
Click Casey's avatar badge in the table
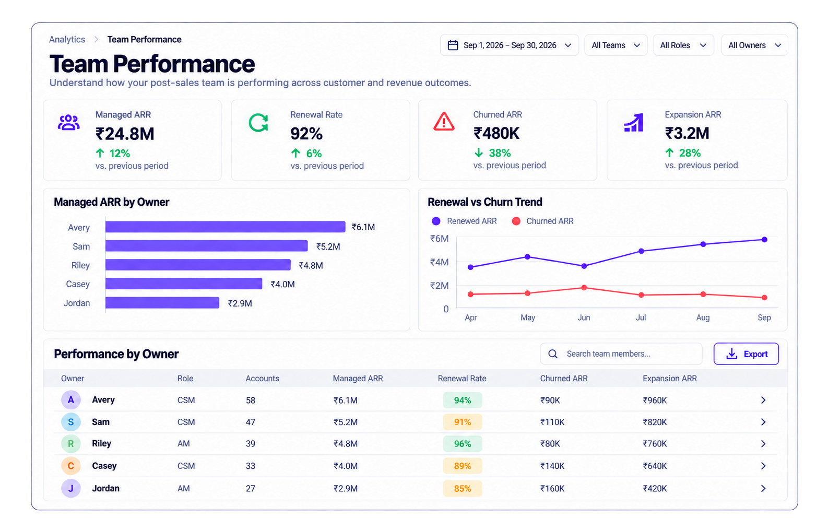tap(71, 466)
